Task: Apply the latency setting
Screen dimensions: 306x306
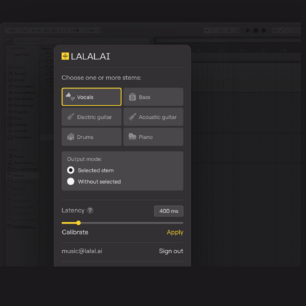Action: 175,233
